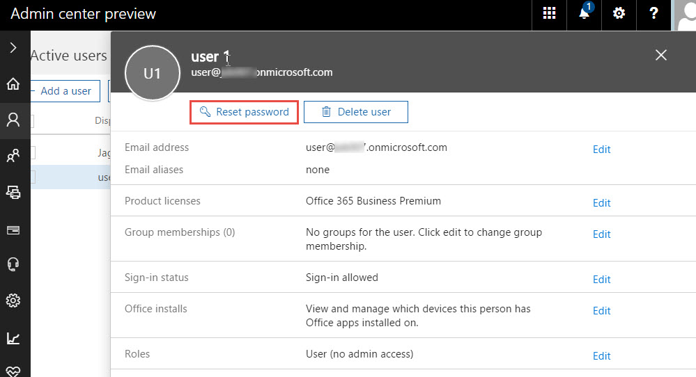Viewport: 696px width, 377px height.
Task: Click the trash icon on Delete user
Action: point(326,111)
